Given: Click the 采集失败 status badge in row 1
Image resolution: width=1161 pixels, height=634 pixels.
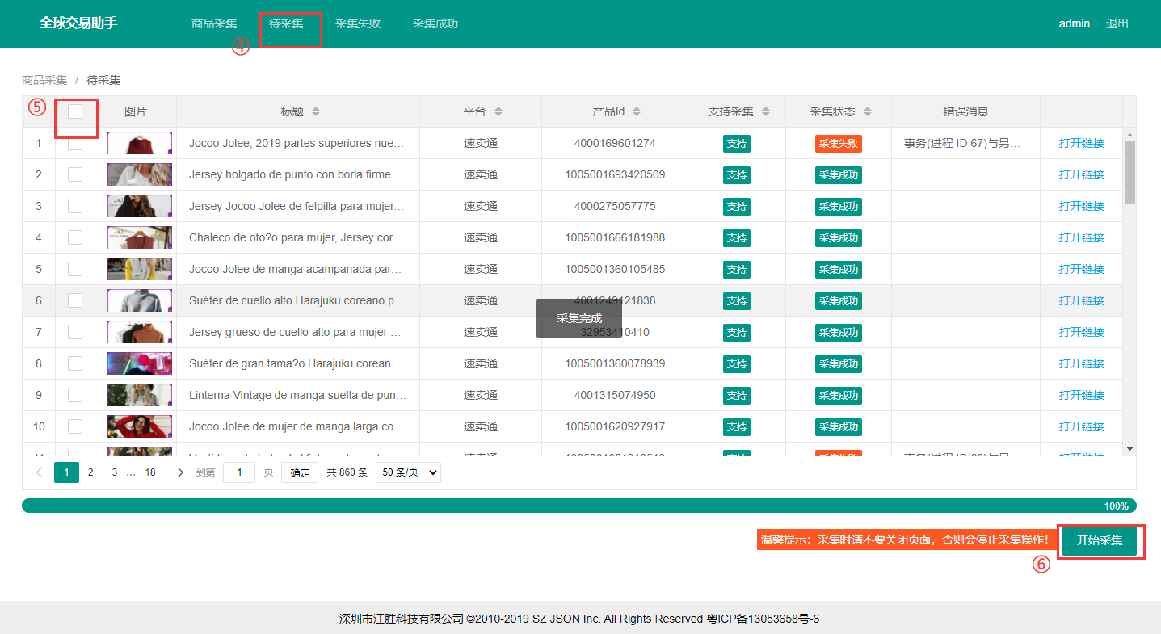Looking at the screenshot, I should (839, 144).
